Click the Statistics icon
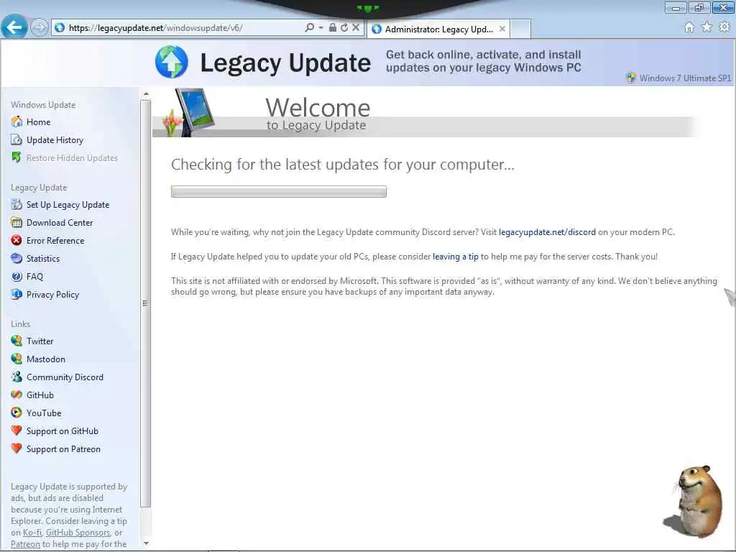The height and width of the screenshot is (552, 736). (x=17, y=258)
